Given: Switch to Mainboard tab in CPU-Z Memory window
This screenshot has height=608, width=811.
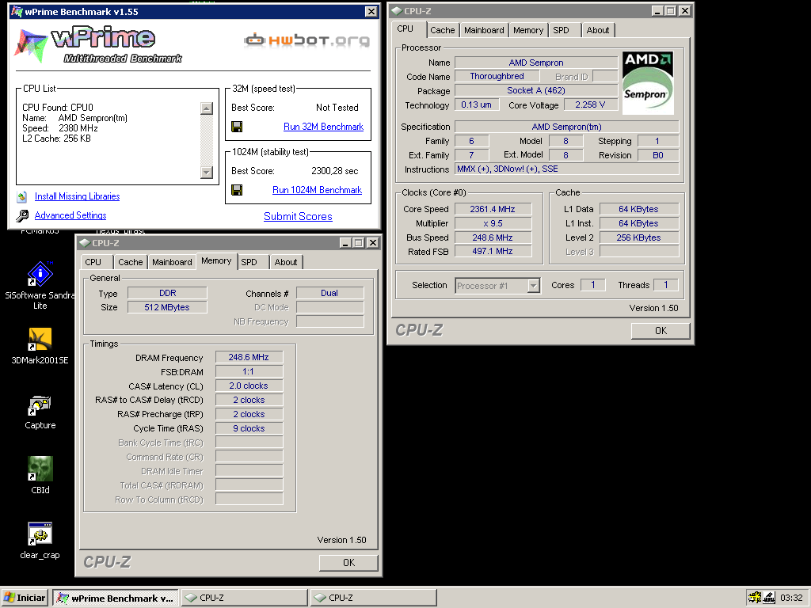Looking at the screenshot, I should (172, 262).
